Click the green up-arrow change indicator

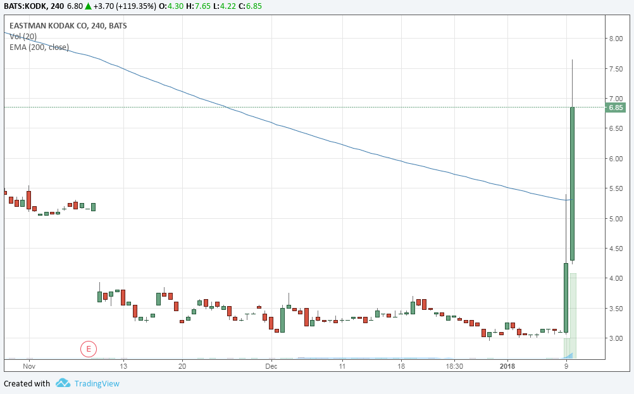pos(88,6)
